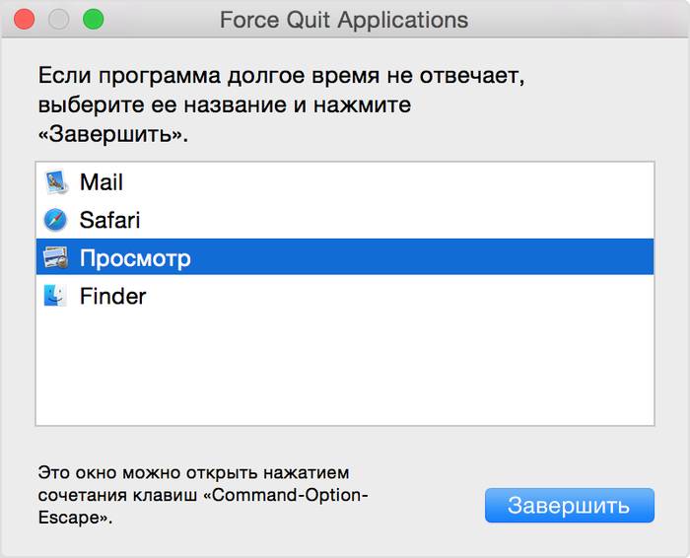Viewport: 690px width, 558px height.
Task: Click the Mail app icon
Action: (x=55, y=182)
